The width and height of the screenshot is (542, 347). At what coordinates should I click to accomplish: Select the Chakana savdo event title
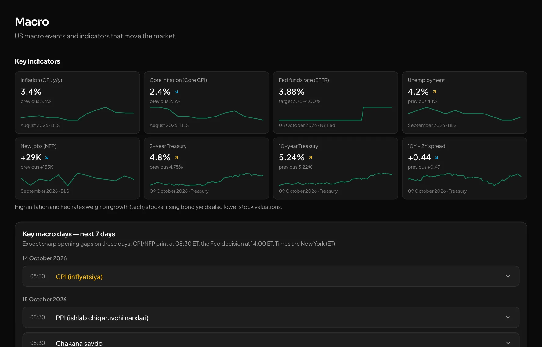click(79, 343)
